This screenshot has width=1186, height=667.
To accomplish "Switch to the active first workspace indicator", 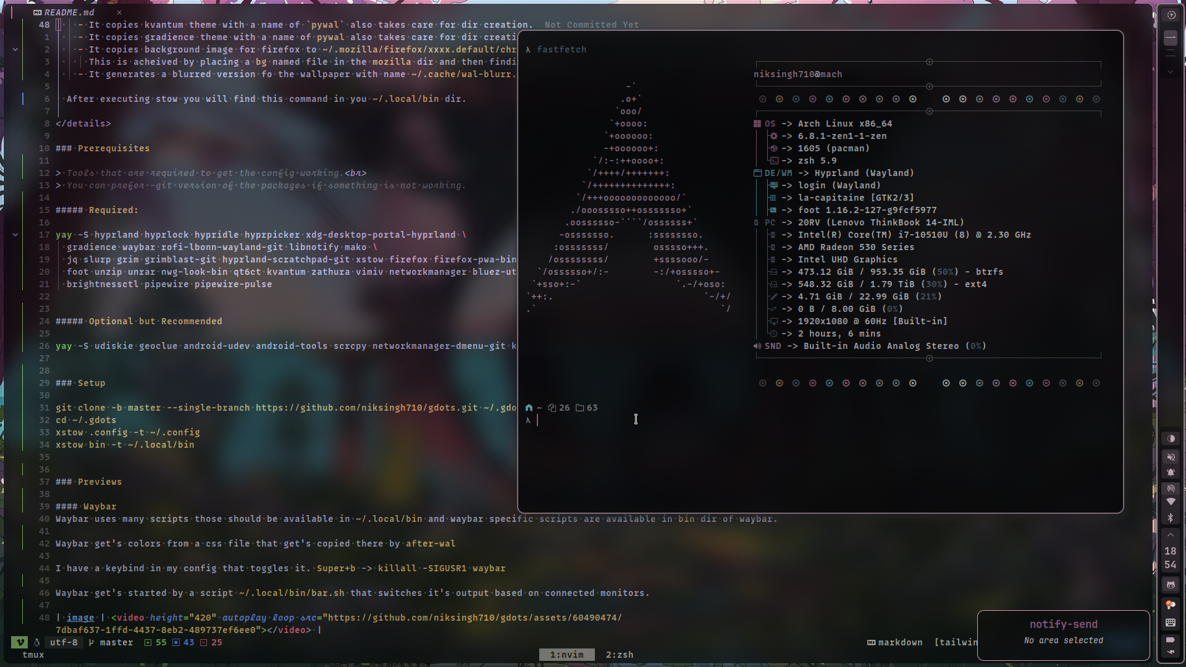I will (x=1171, y=38).
